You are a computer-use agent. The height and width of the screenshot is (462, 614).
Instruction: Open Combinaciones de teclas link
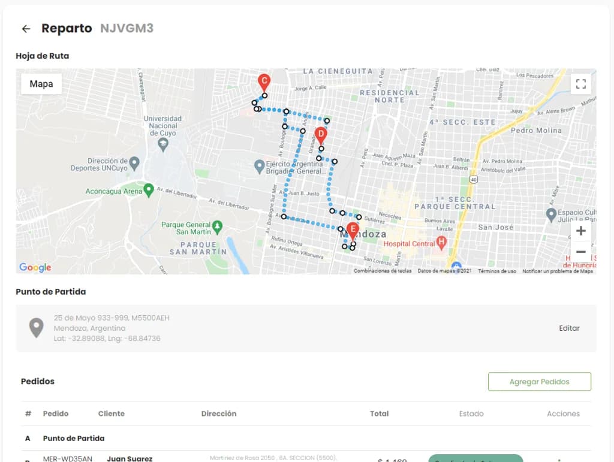(382, 271)
